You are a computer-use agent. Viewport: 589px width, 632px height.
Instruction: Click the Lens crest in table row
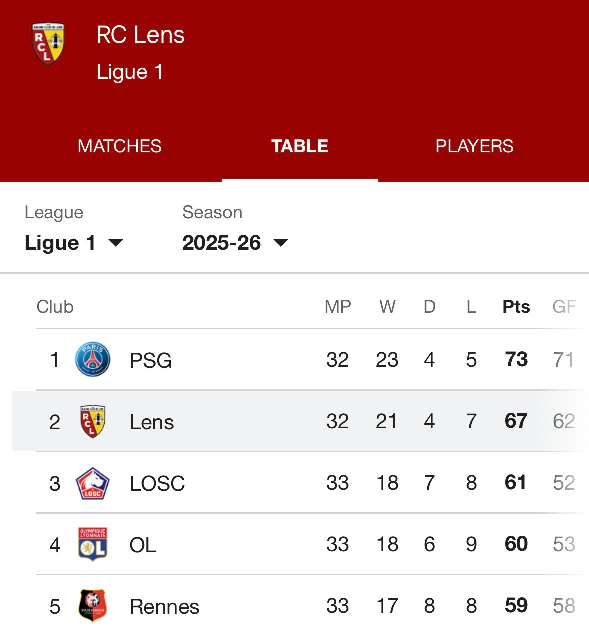tap(93, 421)
